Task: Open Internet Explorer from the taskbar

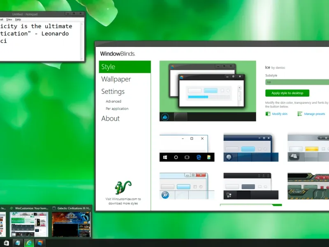Action: (x=29, y=243)
